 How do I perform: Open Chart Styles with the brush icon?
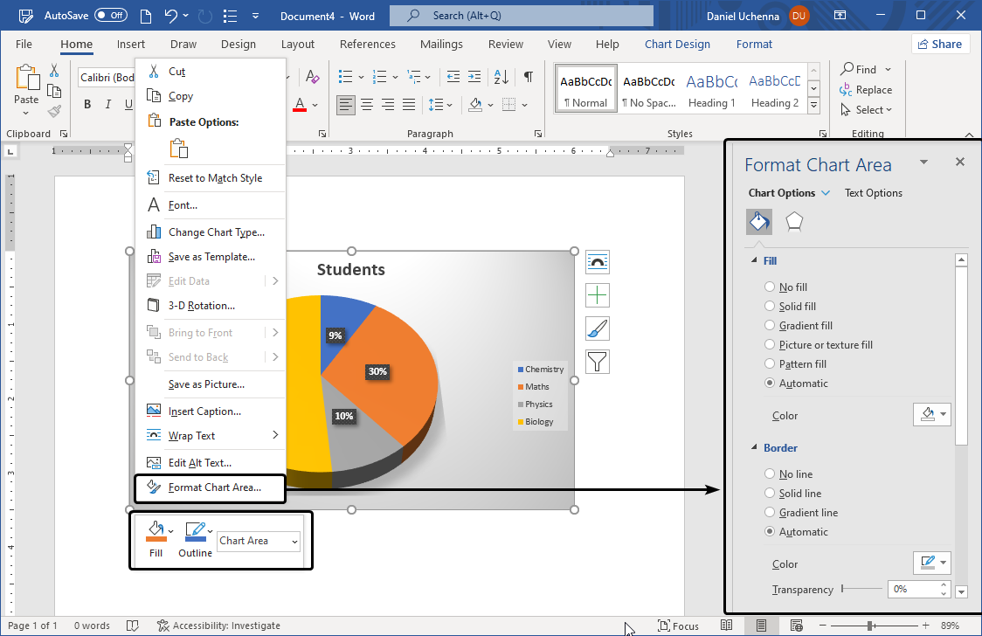coord(598,328)
